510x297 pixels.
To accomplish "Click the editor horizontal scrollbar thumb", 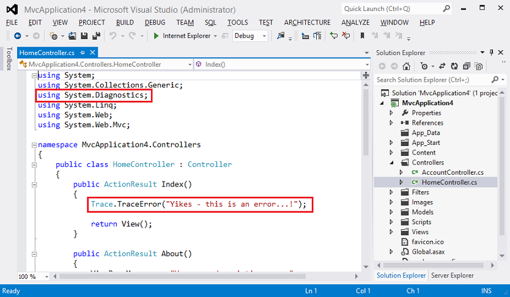I will click(182, 277).
